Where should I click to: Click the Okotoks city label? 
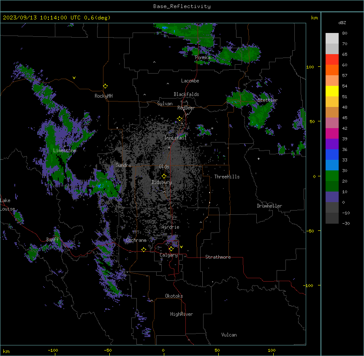click(x=174, y=296)
